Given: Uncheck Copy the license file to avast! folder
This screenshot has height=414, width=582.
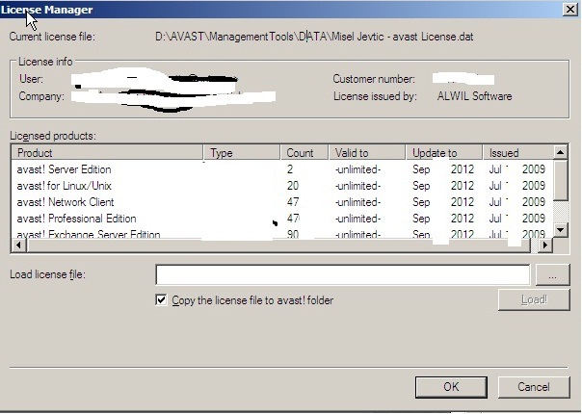Looking at the screenshot, I should point(161,299).
